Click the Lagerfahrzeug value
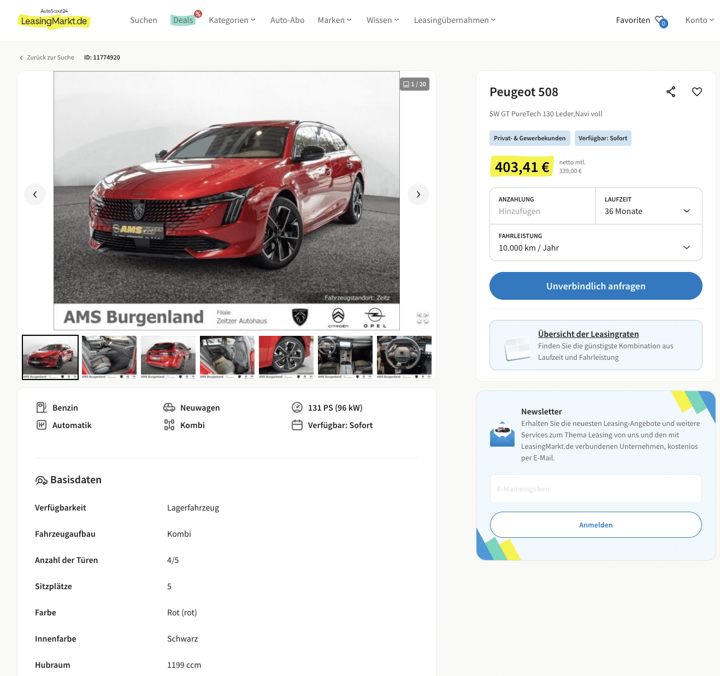 pos(193,508)
